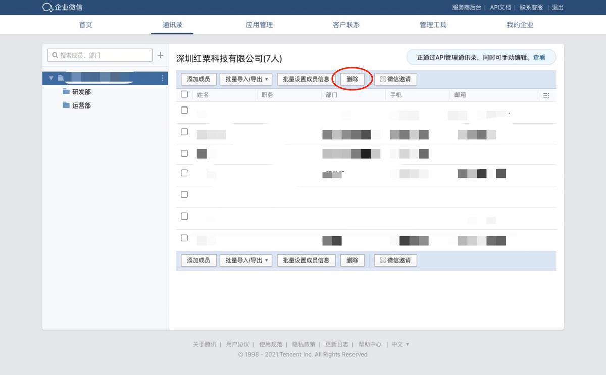Open the three-dot menu on the selected department
Viewport: 606px width, 375px height.
point(162,78)
